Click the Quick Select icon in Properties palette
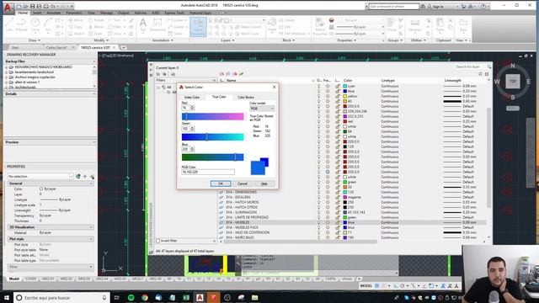539x303 pixels. tap(92, 176)
